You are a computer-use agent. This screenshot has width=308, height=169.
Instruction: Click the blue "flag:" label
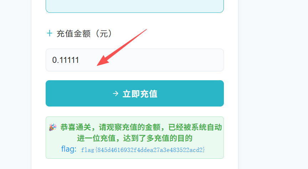(69, 149)
